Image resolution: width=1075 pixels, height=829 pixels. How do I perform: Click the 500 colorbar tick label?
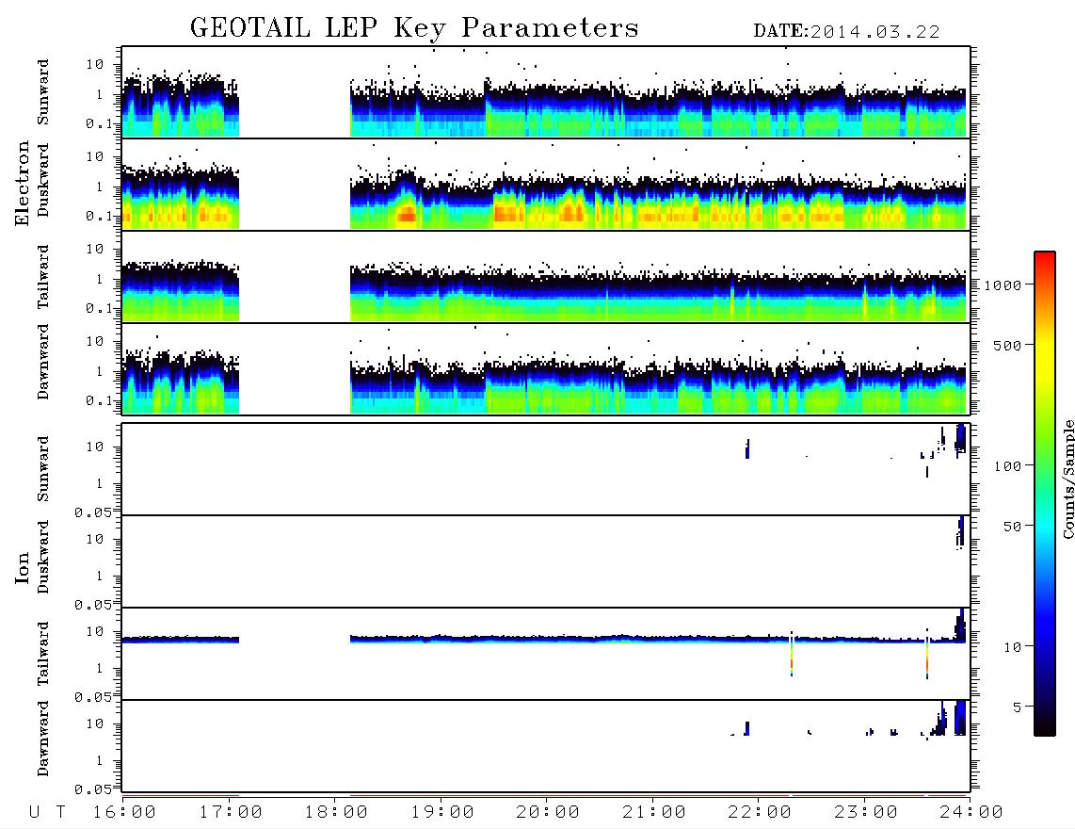point(1008,346)
